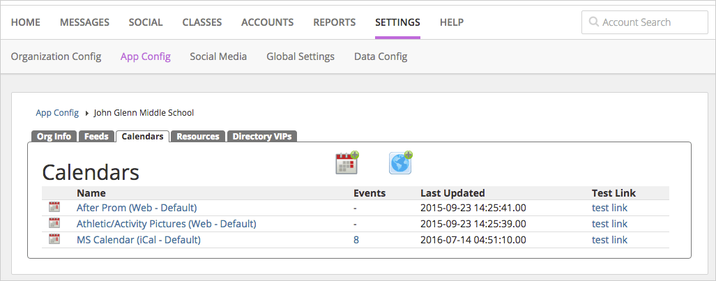Open Athletic/Activity Pictures calendar link
This screenshot has height=281, width=716.
pyautogui.click(x=166, y=224)
